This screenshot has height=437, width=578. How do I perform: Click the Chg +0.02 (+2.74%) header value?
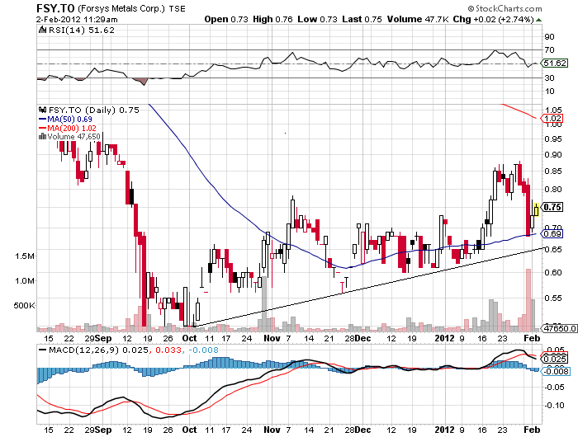tap(493, 19)
